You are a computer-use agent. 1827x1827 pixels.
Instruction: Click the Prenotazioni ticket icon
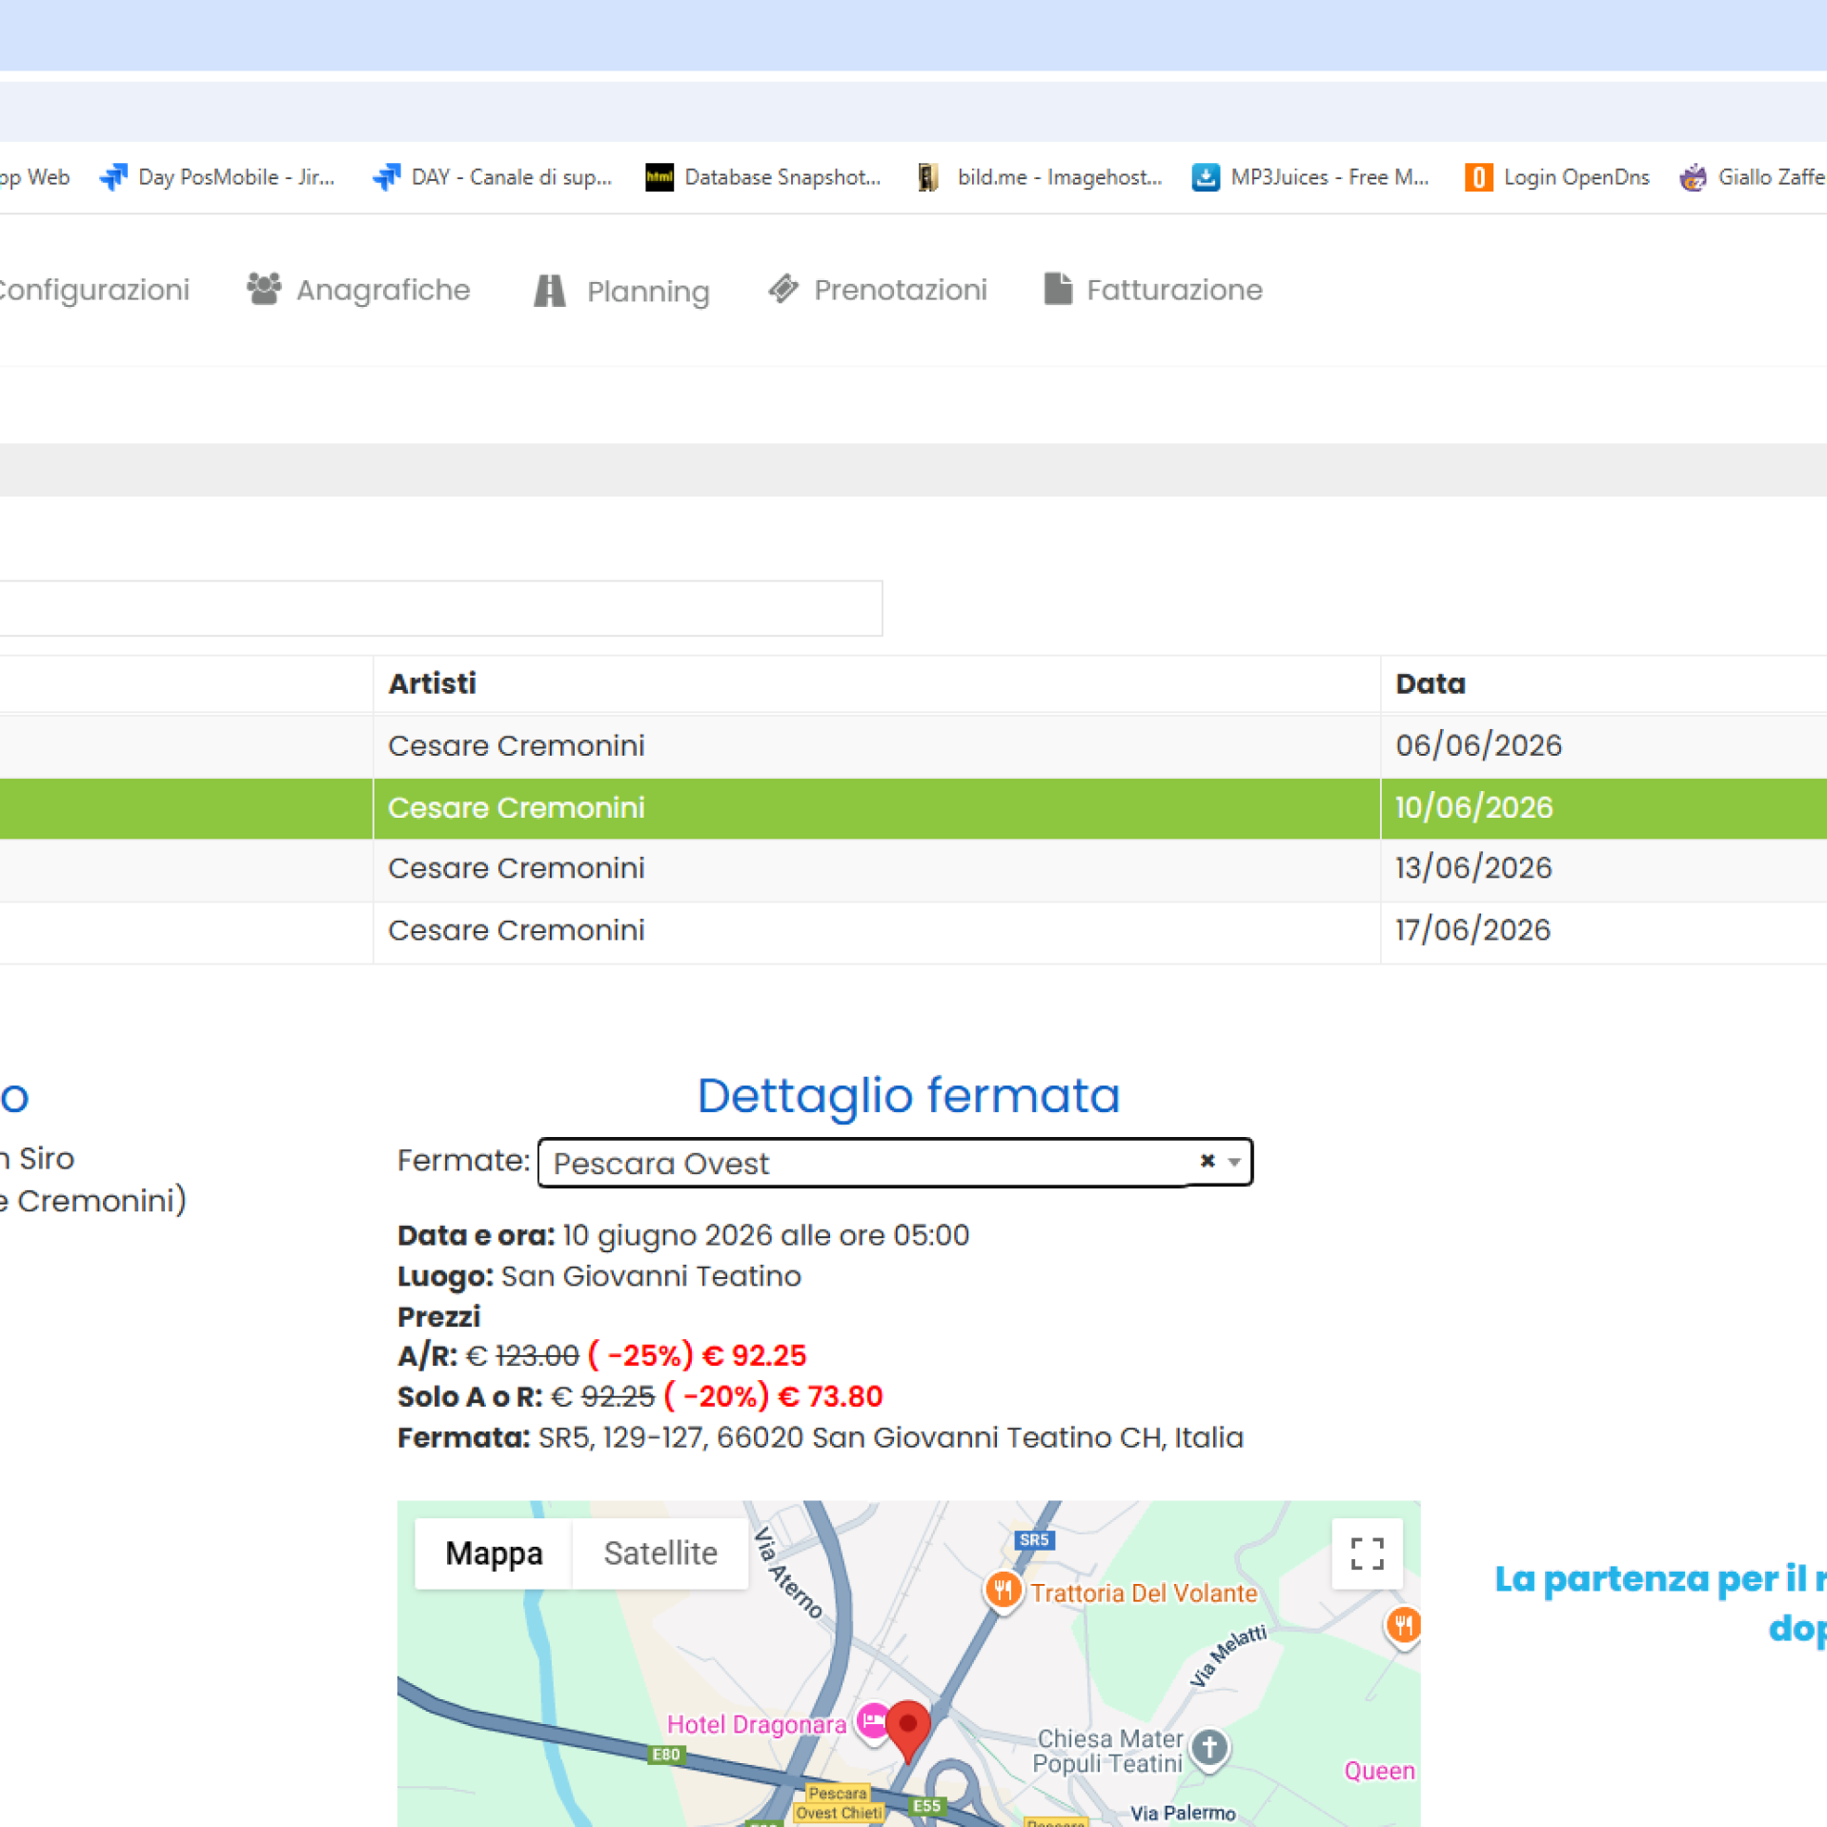point(783,289)
